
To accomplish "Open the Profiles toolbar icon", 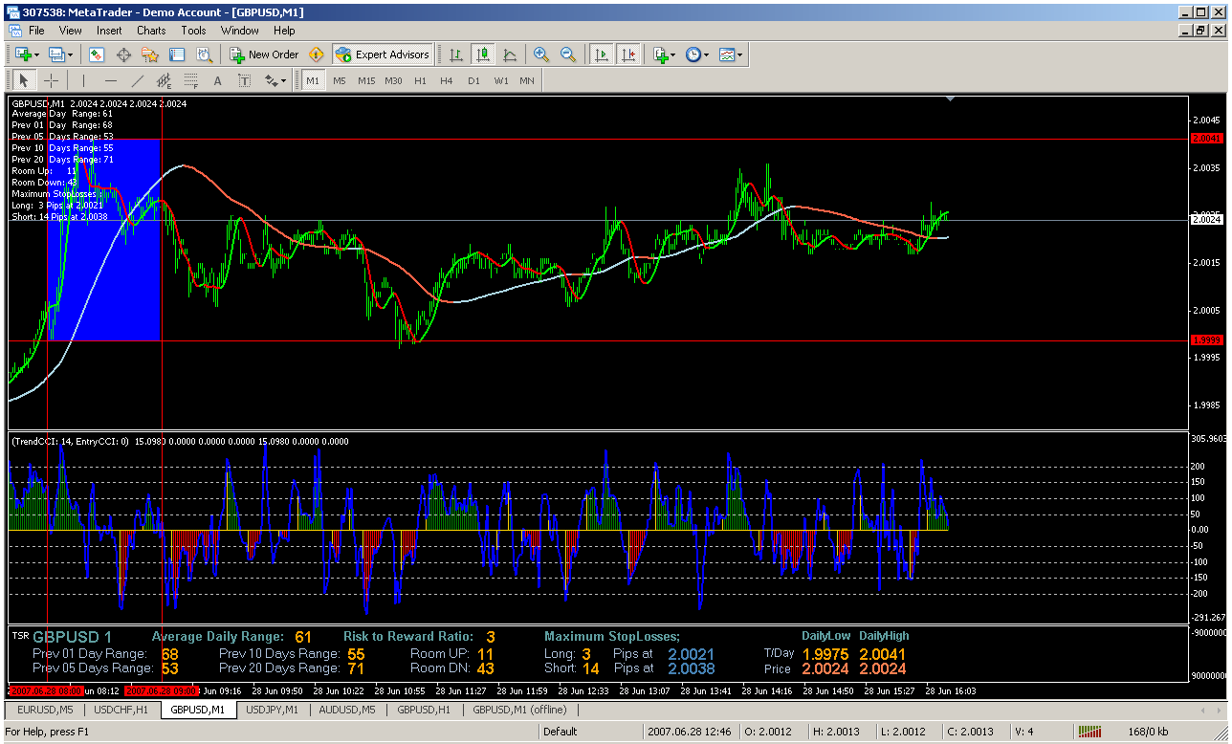I will [55, 55].
